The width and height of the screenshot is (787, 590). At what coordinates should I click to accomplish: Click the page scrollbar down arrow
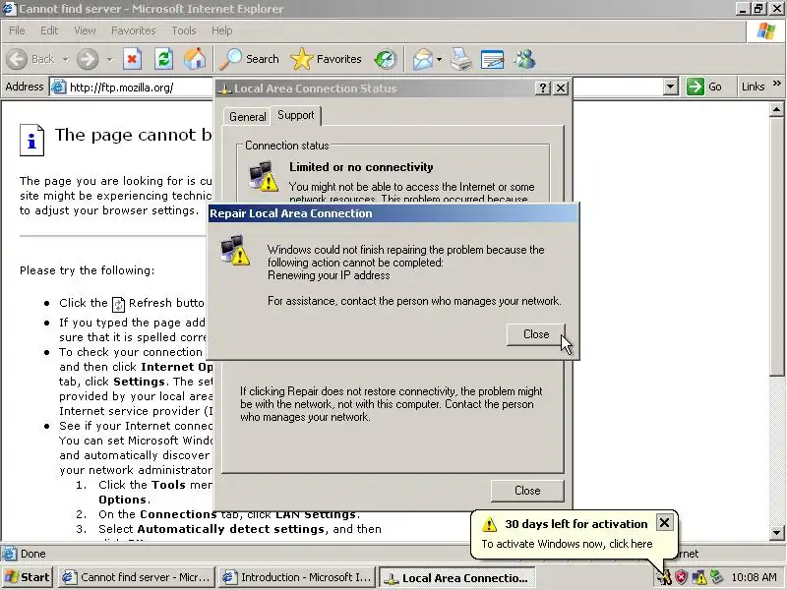pyautogui.click(x=776, y=532)
